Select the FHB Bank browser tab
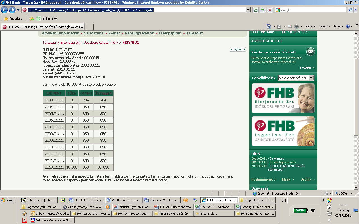Viewport: 359px width, 224px height. tap(43, 27)
